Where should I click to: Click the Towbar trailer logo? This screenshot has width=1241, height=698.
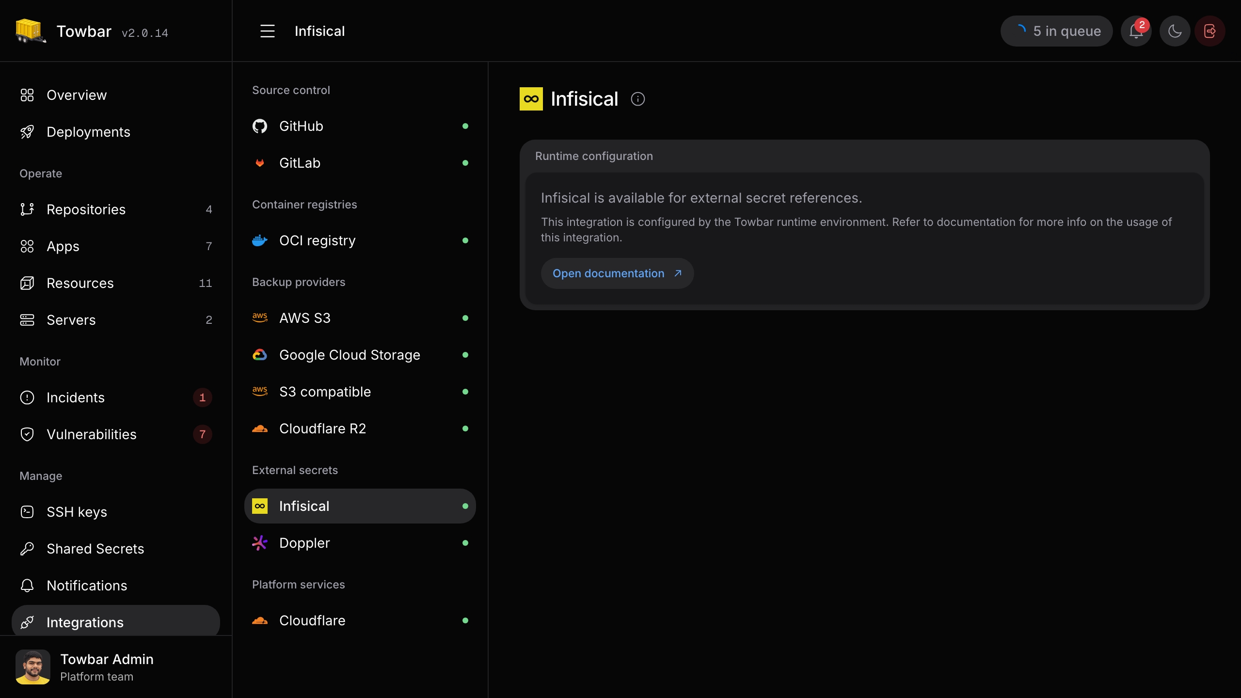31,31
